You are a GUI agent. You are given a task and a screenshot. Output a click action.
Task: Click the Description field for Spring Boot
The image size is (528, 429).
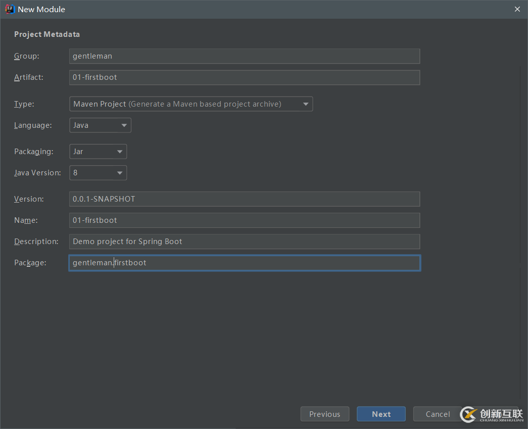(244, 242)
